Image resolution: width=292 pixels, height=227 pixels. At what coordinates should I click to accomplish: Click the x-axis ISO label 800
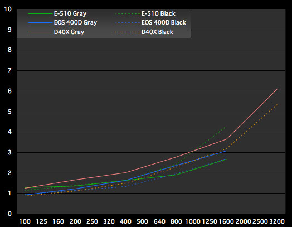[x=176, y=221]
